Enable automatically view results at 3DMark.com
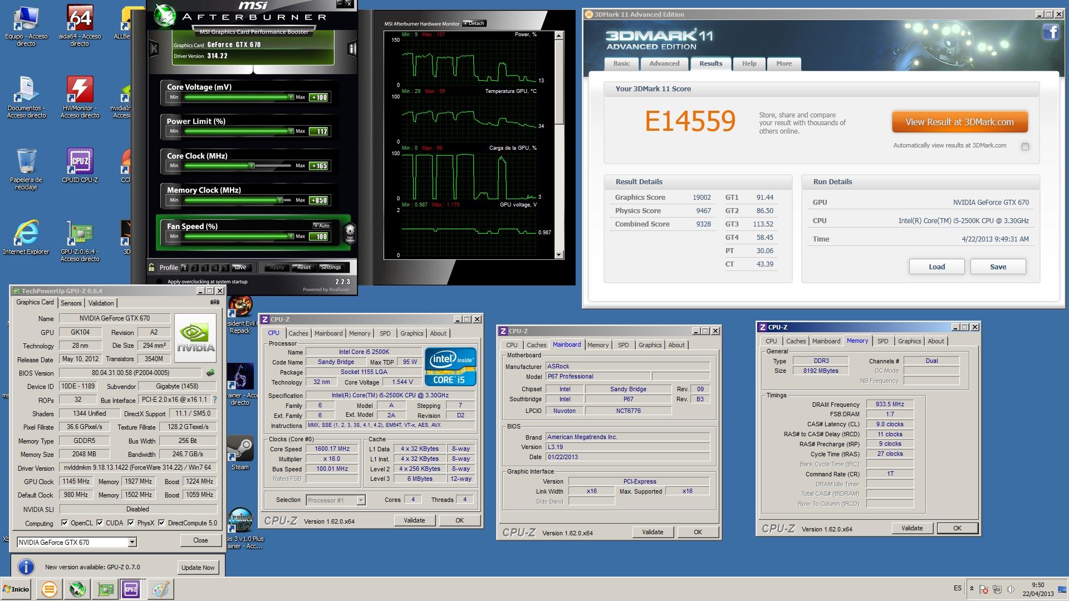Screen dimensions: 1069x601 click(1025, 146)
